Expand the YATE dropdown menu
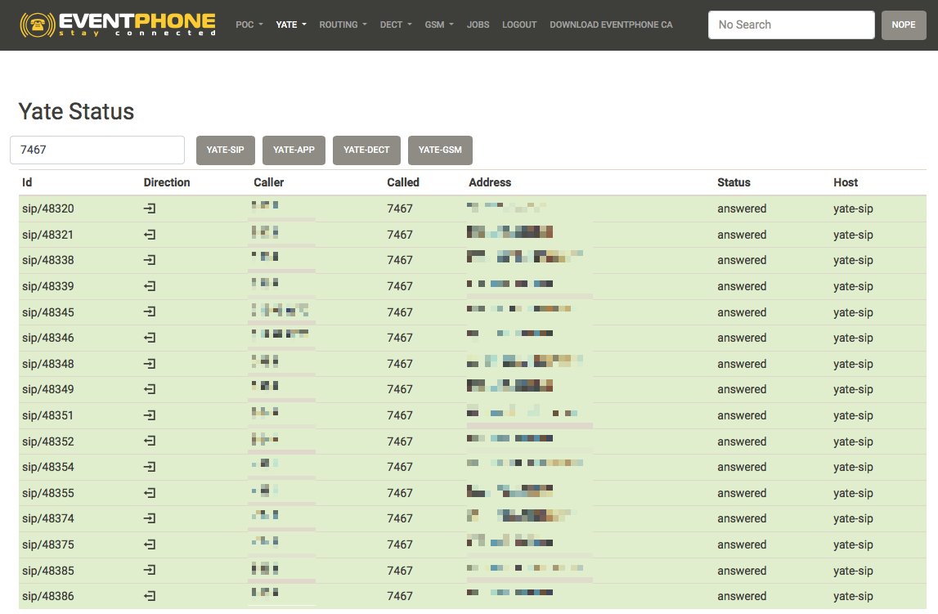 point(291,25)
